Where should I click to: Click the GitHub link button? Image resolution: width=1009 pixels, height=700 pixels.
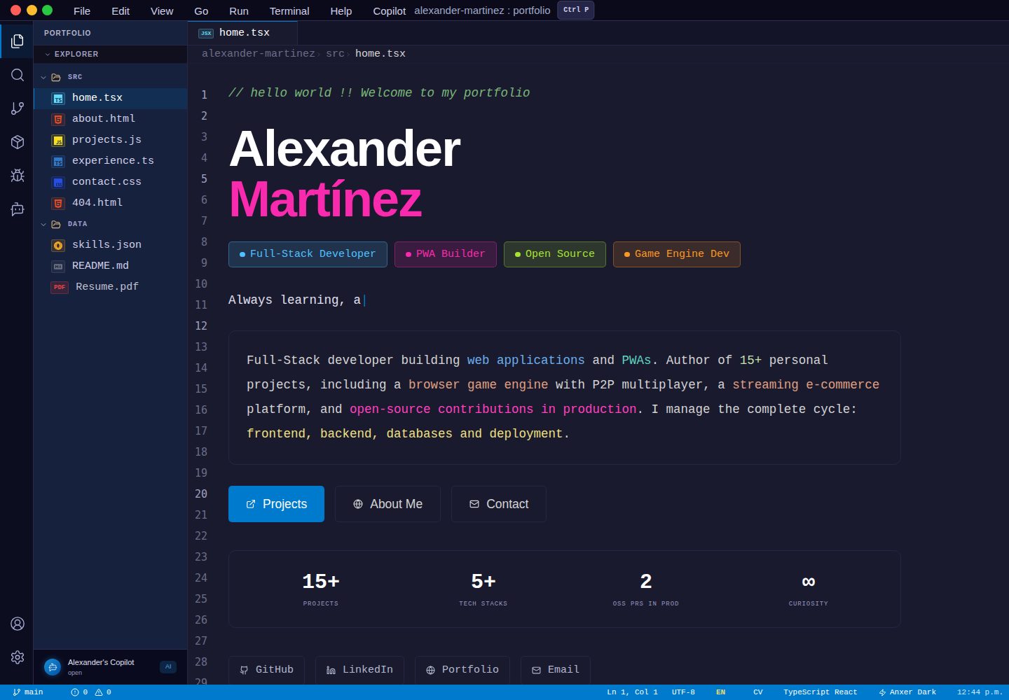[266, 670]
